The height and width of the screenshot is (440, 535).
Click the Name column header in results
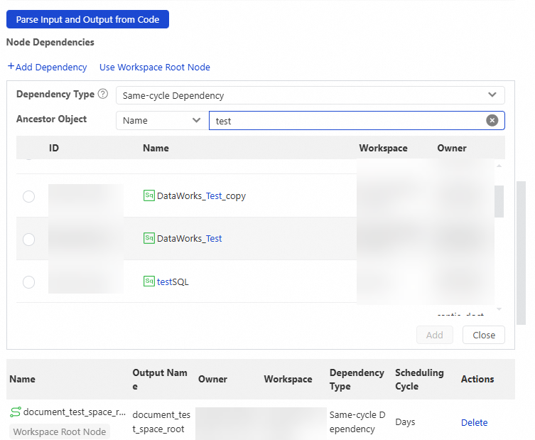point(156,148)
